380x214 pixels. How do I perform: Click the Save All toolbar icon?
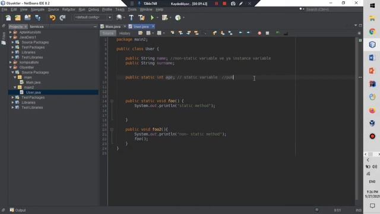(x=38, y=17)
